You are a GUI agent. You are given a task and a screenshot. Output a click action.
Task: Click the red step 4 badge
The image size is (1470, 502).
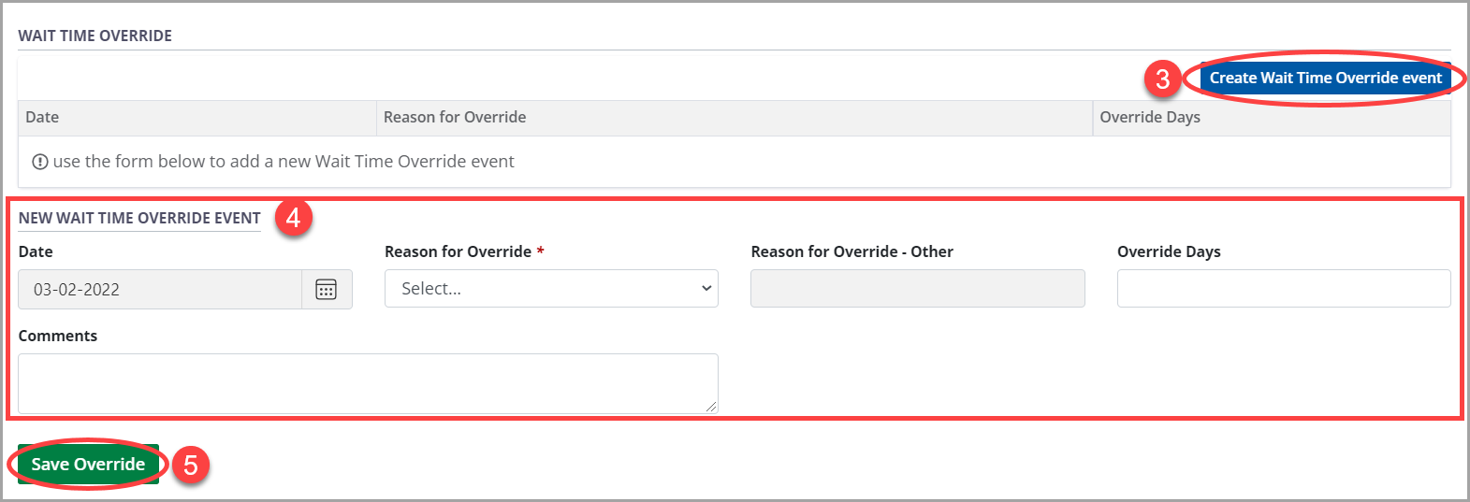pos(293,218)
